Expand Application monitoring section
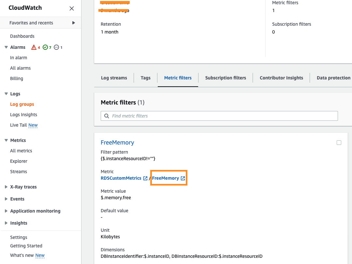Viewport: 352px width, 264px height. click(x=6, y=211)
